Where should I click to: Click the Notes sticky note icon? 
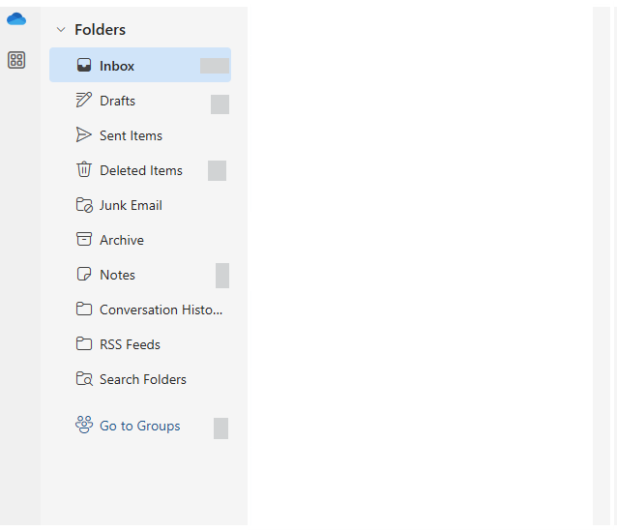click(x=84, y=275)
